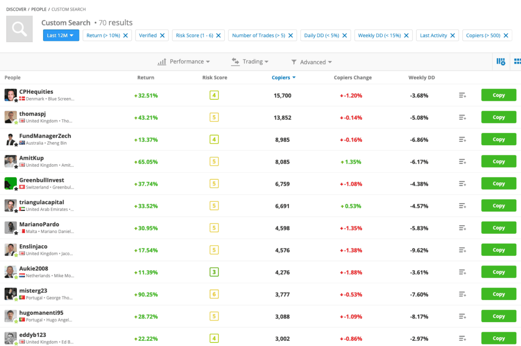Switch to grid view icon
521x346 pixels.
tap(517, 62)
